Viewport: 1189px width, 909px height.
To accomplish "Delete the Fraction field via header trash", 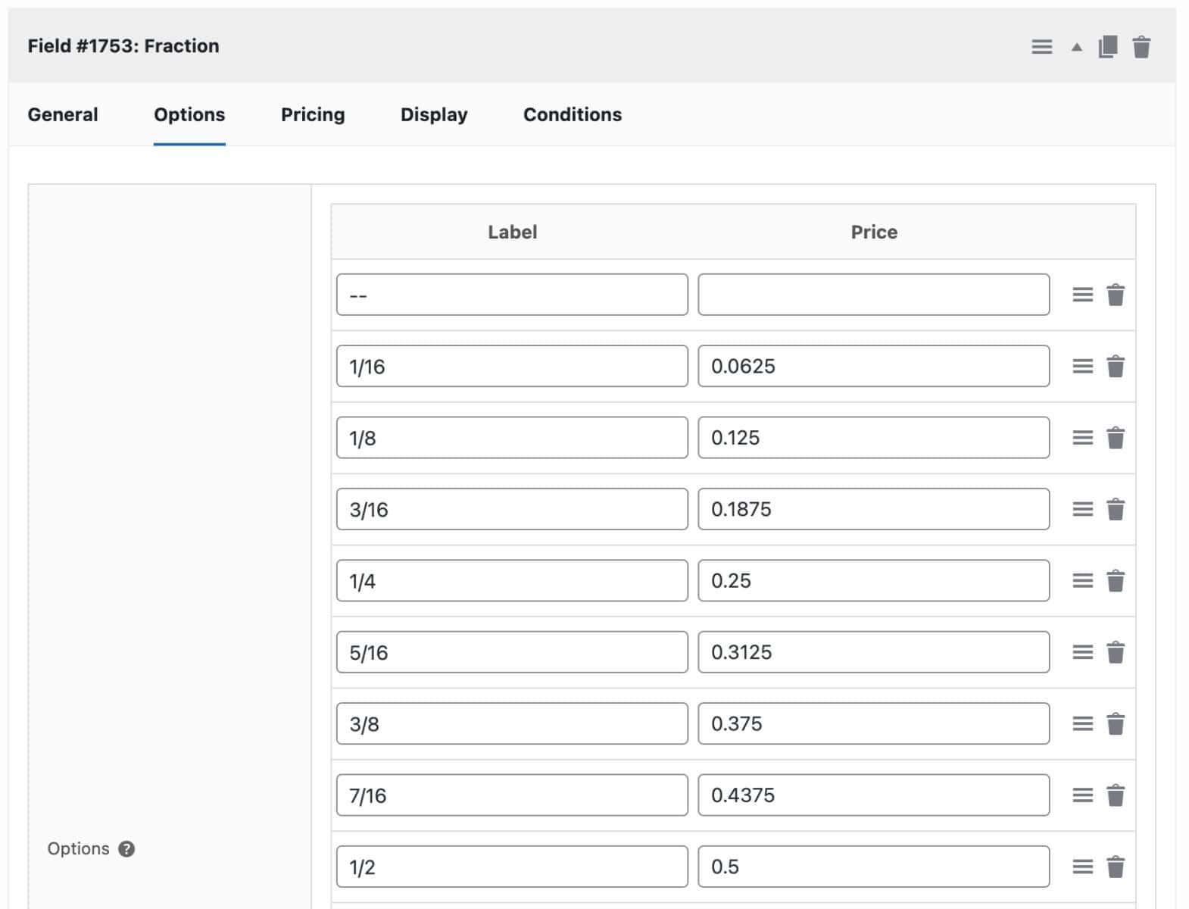I will click(x=1141, y=47).
